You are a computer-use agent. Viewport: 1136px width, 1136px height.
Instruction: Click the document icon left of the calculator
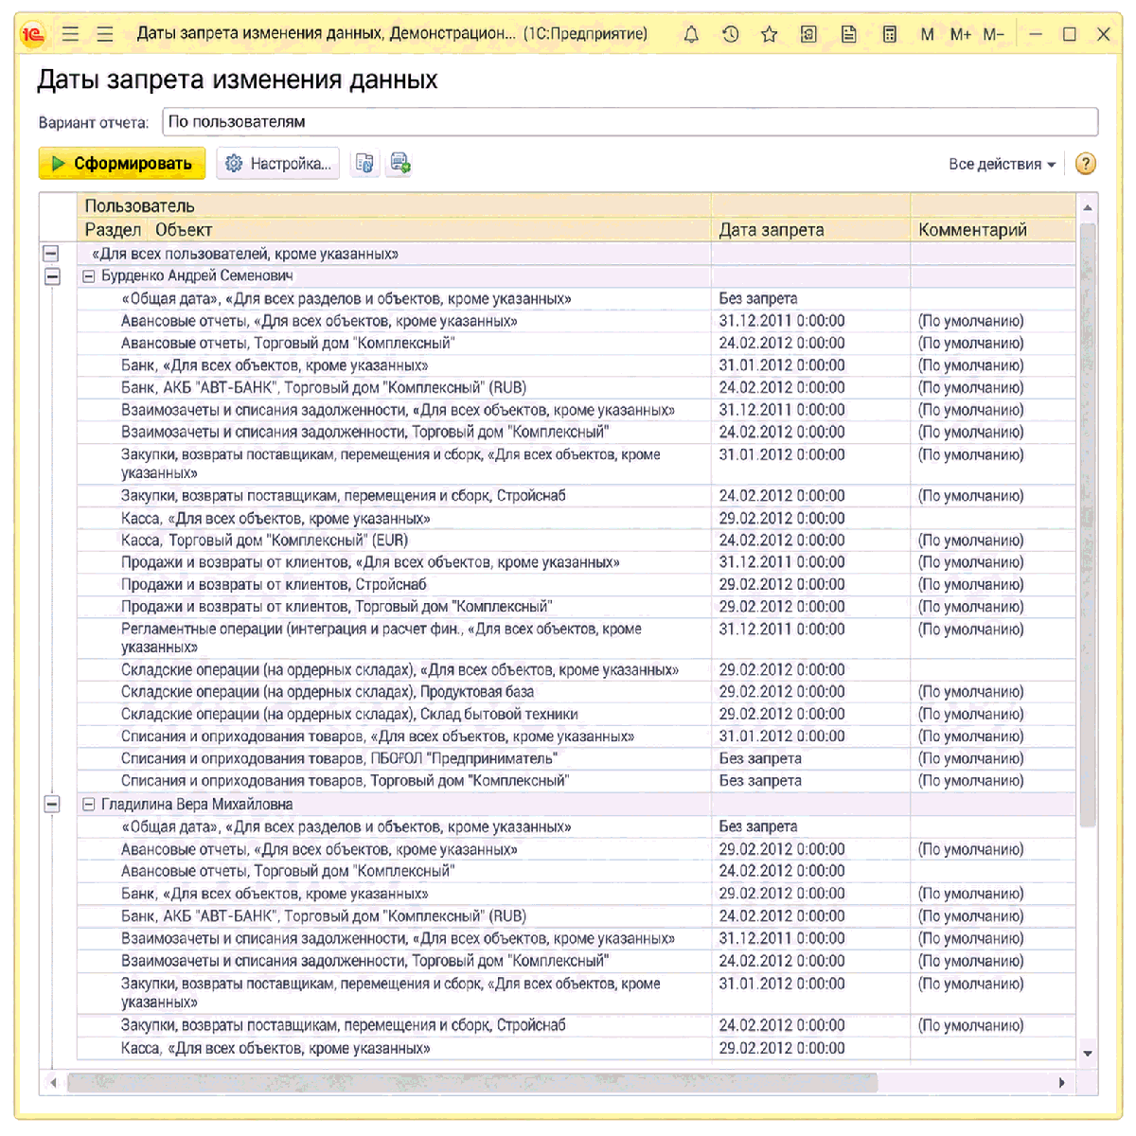(x=849, y=34)
